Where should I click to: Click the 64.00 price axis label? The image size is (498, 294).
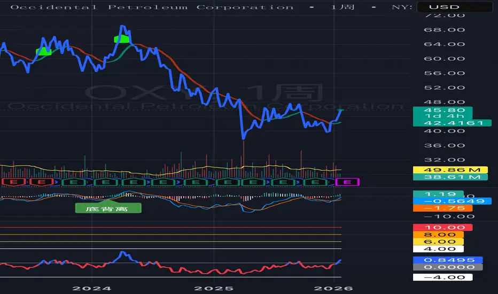point(445,44)
